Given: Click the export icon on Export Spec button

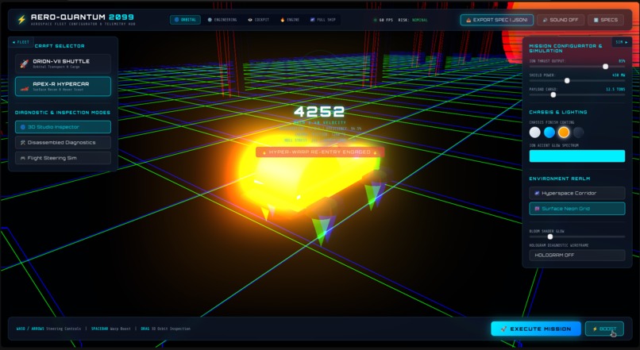Looking at the screenshot, I should 468,20.
